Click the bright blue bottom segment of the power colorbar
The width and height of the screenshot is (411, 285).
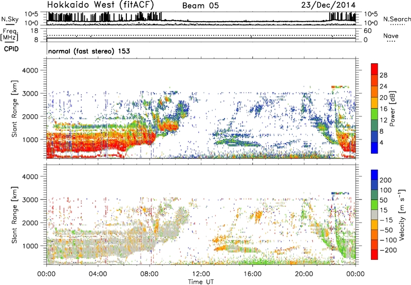pyautogui.click(x=375, y=148)
